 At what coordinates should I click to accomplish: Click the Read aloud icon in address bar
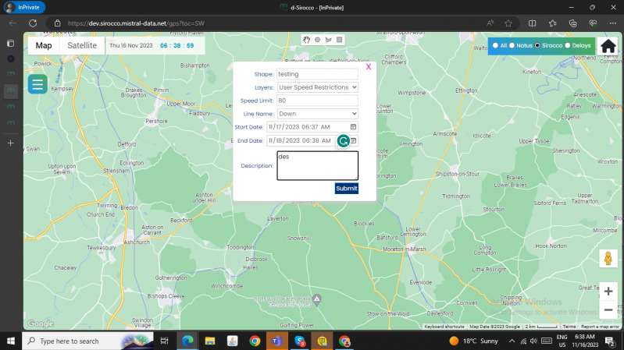[490, 23]
